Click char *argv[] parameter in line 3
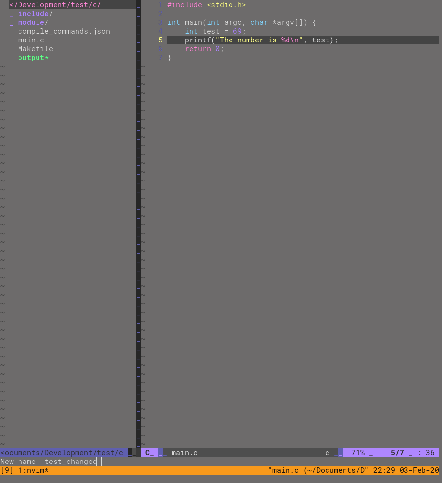 pos(279,22)
